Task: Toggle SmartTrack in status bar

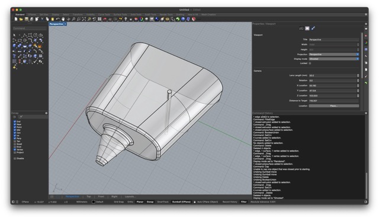Action: (163, 202)
